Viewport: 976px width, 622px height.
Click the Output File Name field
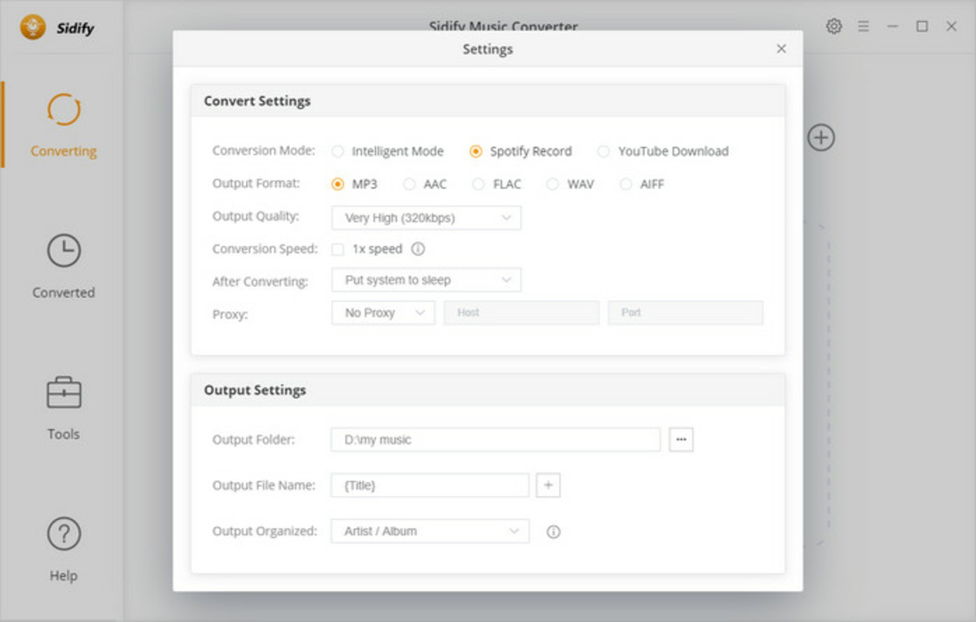pyautogui.click(x=430, y=485)
